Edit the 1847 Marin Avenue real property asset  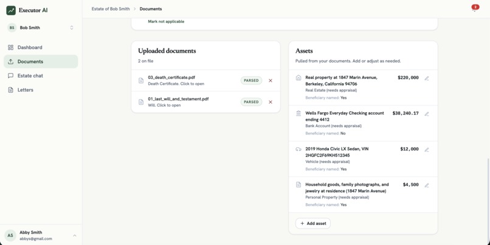(427, 78)
